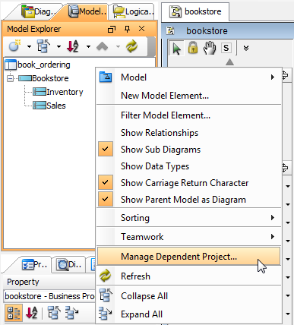
Task: Close the Model Explorer panel
Action: point(142,29)
